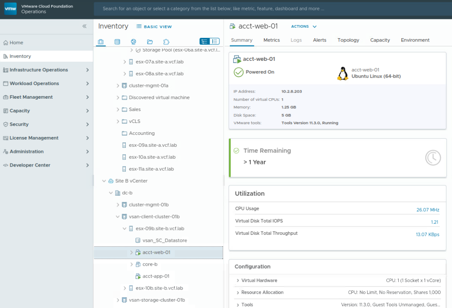This screenshot has width=452, height=308.
Task: Select the folder inventory view icon
Action: click(150, 42)
